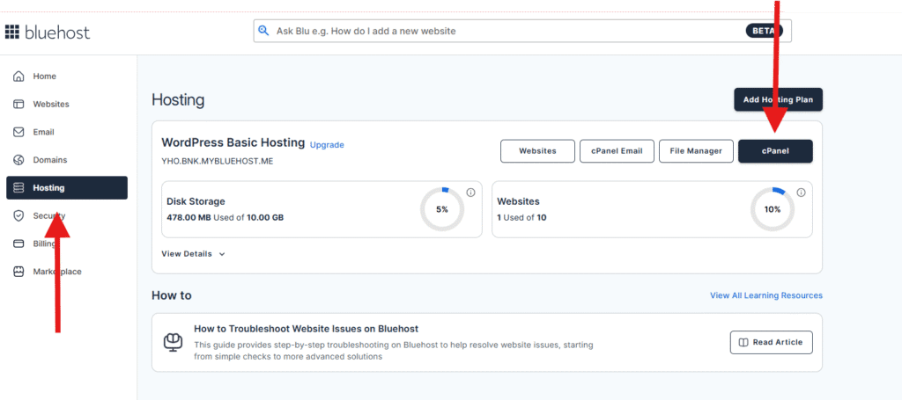Go to Websites in the sidebar
The height and width of the screenshot is (400, 902).
[67, 105]
